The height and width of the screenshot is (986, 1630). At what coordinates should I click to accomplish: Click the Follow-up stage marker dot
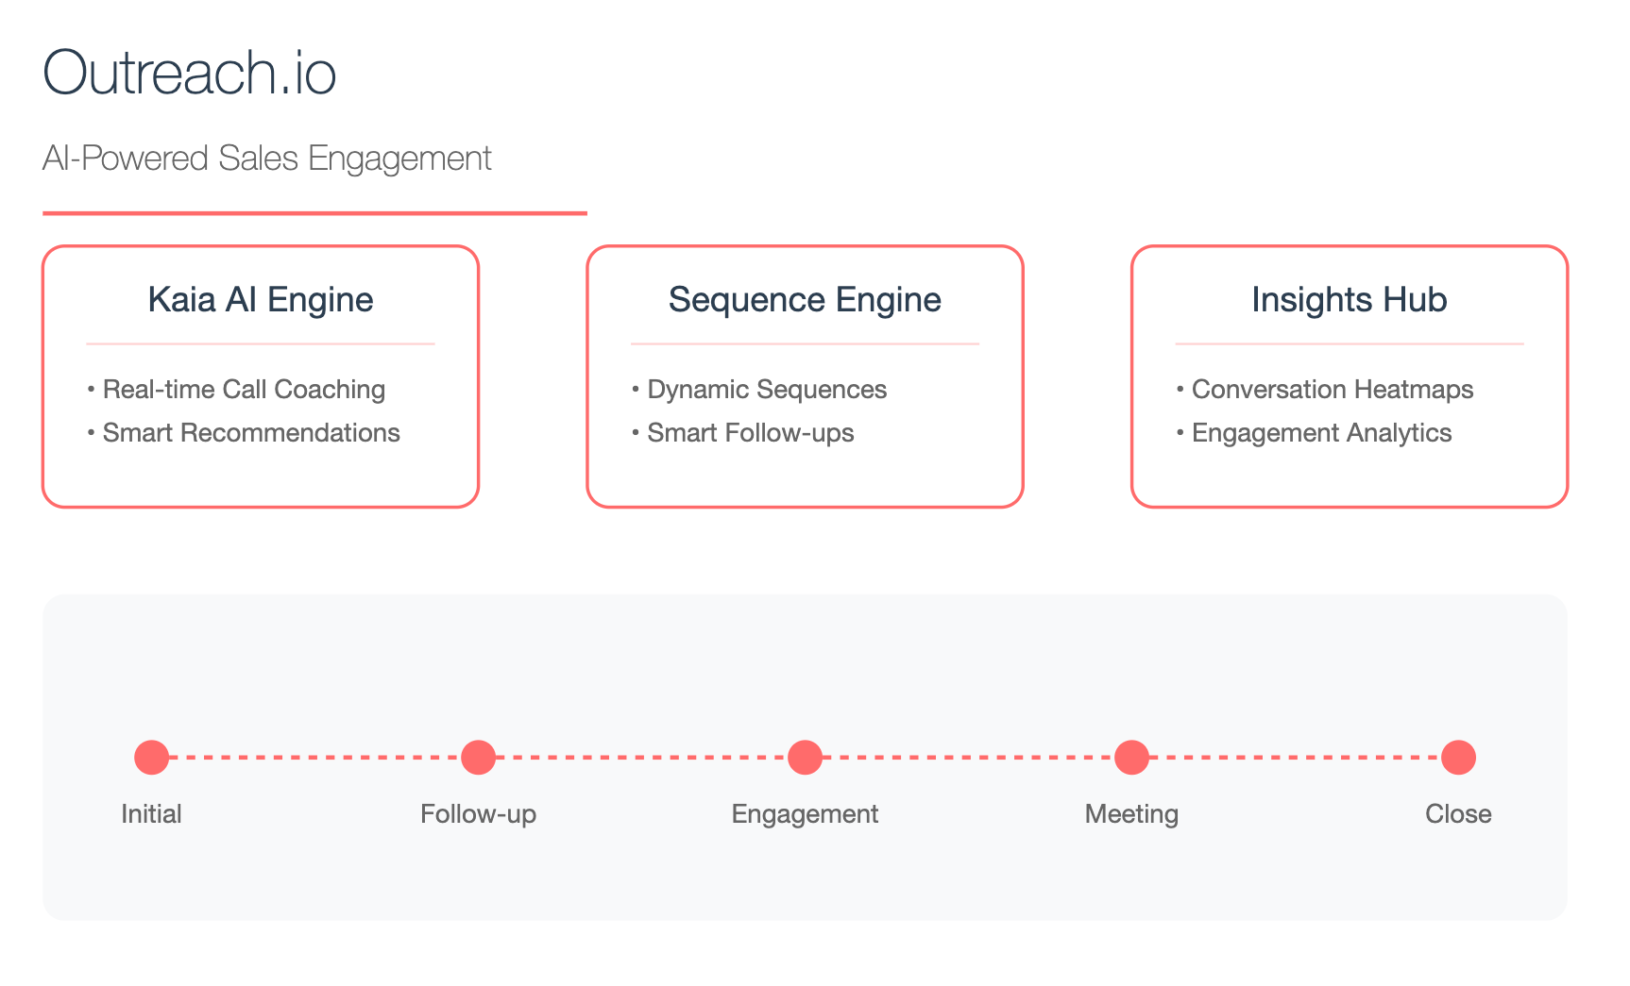click(478, 757)
